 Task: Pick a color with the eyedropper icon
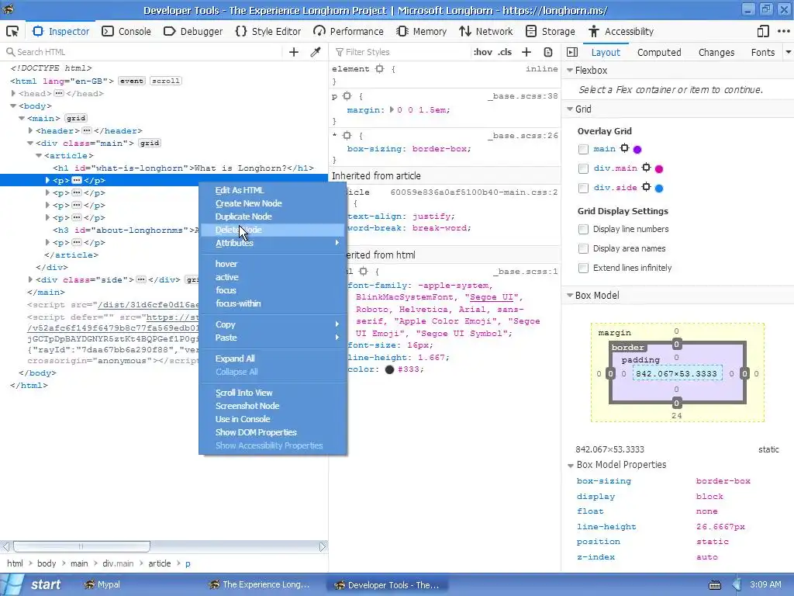tap(316, 52)
